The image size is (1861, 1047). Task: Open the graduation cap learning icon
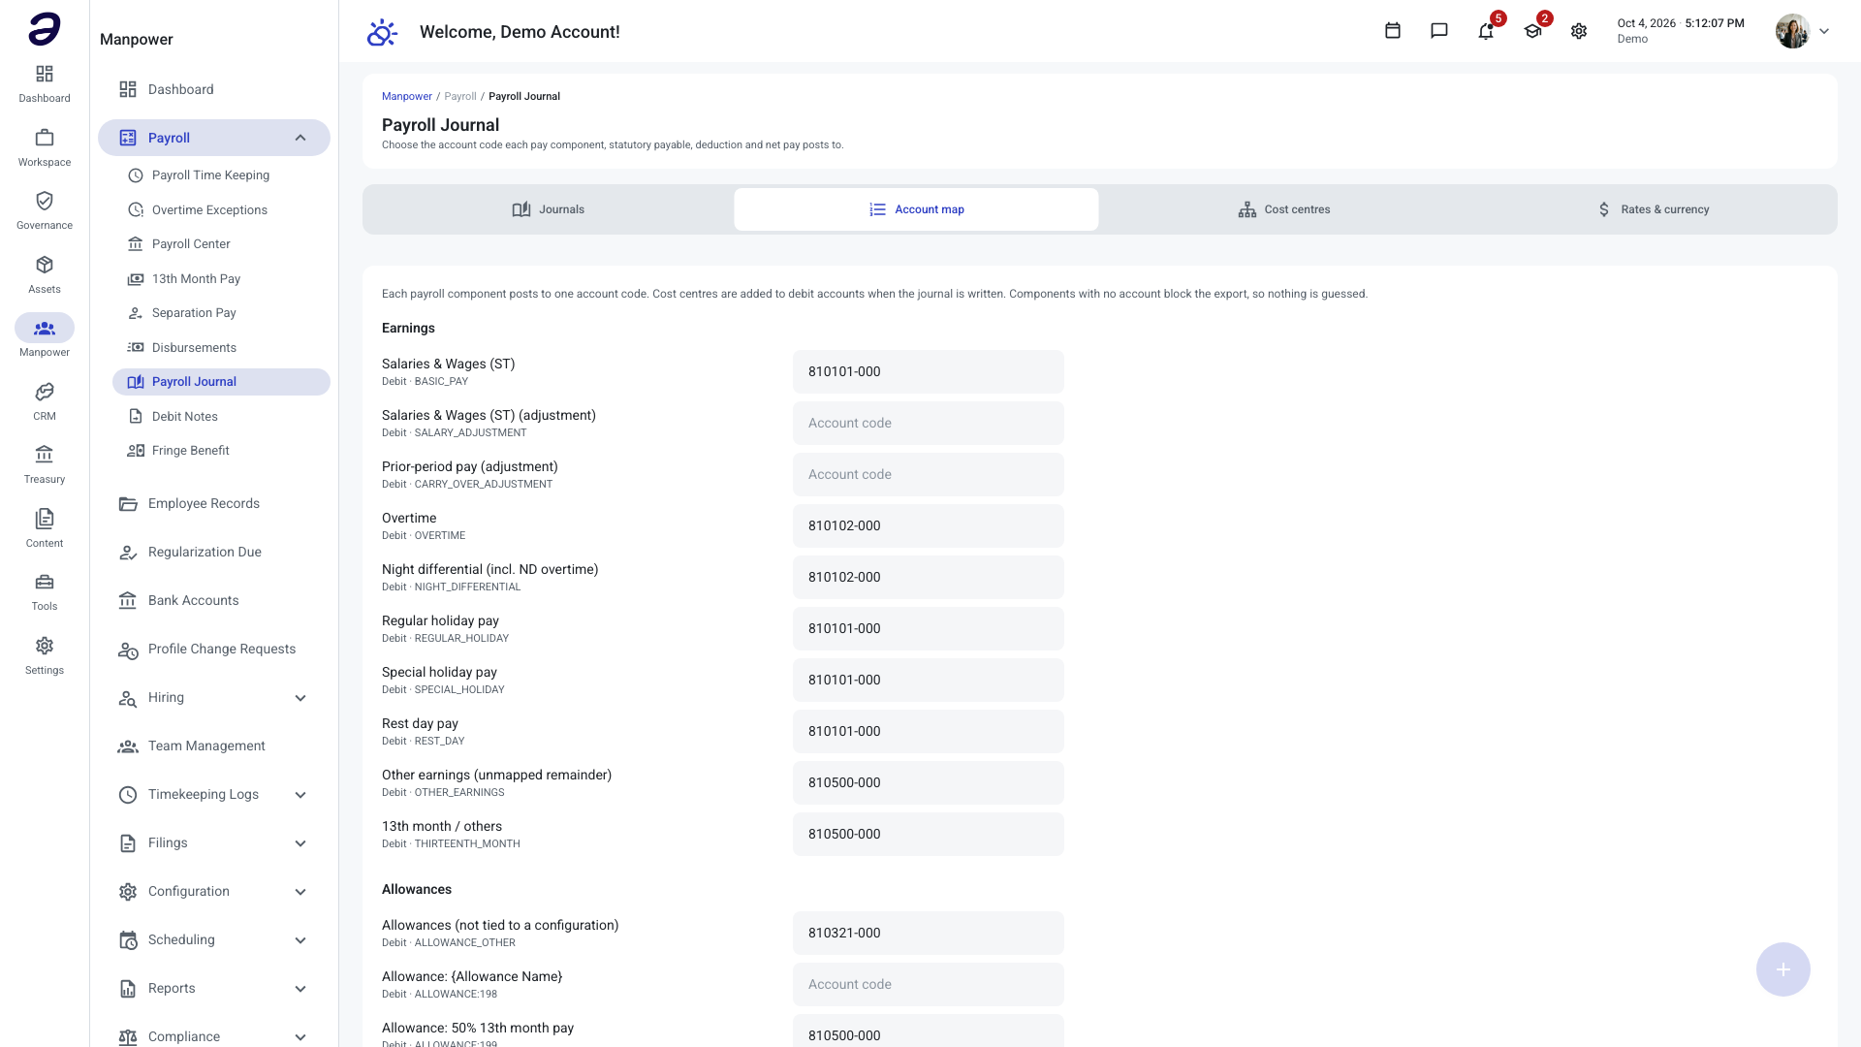[x=1532, y=31]
